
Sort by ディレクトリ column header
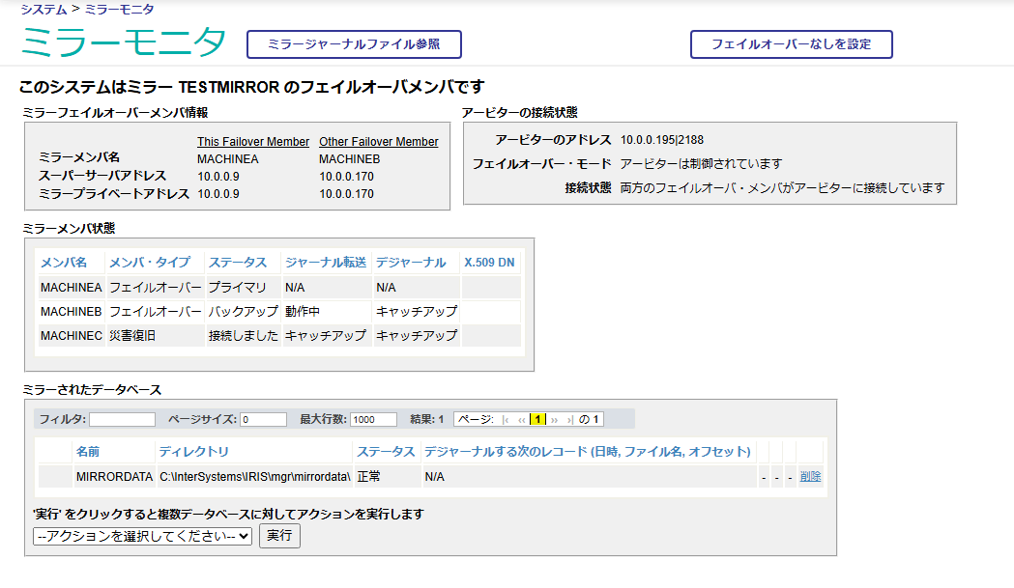pos(194,452)
